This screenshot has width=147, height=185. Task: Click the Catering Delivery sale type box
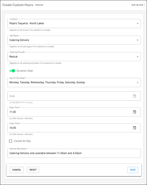pyautogui.click(x=74, y=40)
